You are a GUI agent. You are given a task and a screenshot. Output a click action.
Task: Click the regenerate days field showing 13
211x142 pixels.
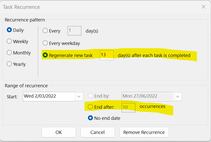click(x=107, y=55)
